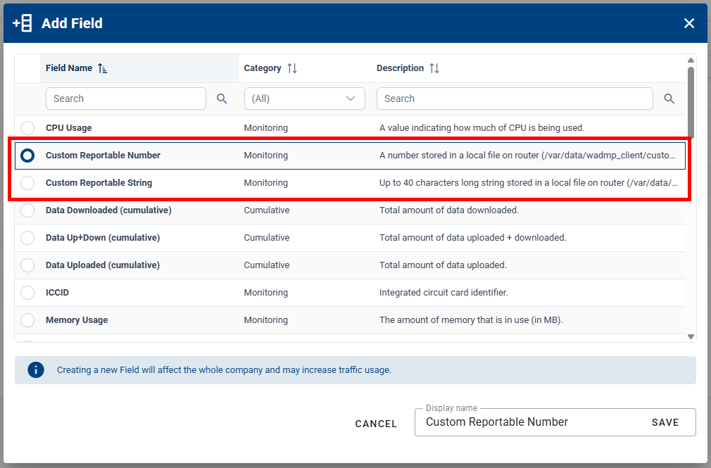Sort the Description column
The width and height of the screenshot is (711, 468).
coord(434,68)
